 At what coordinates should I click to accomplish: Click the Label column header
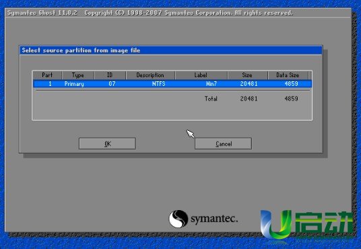coord(201,75)
